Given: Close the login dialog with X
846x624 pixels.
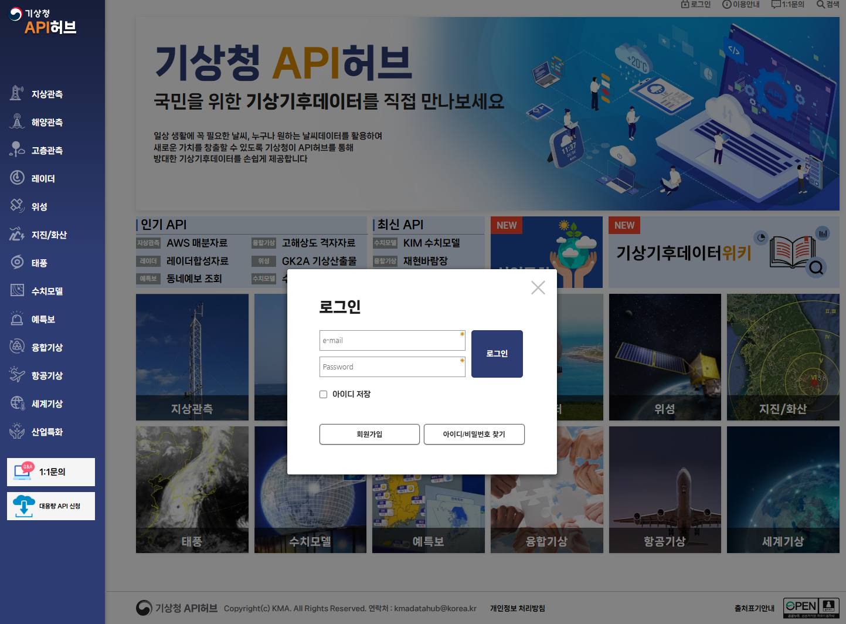Looking at the screenshot, I should [x=538, y=287].
